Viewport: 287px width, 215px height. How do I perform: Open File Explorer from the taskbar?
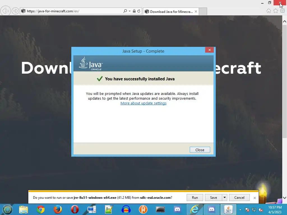(x=24, y=209)
